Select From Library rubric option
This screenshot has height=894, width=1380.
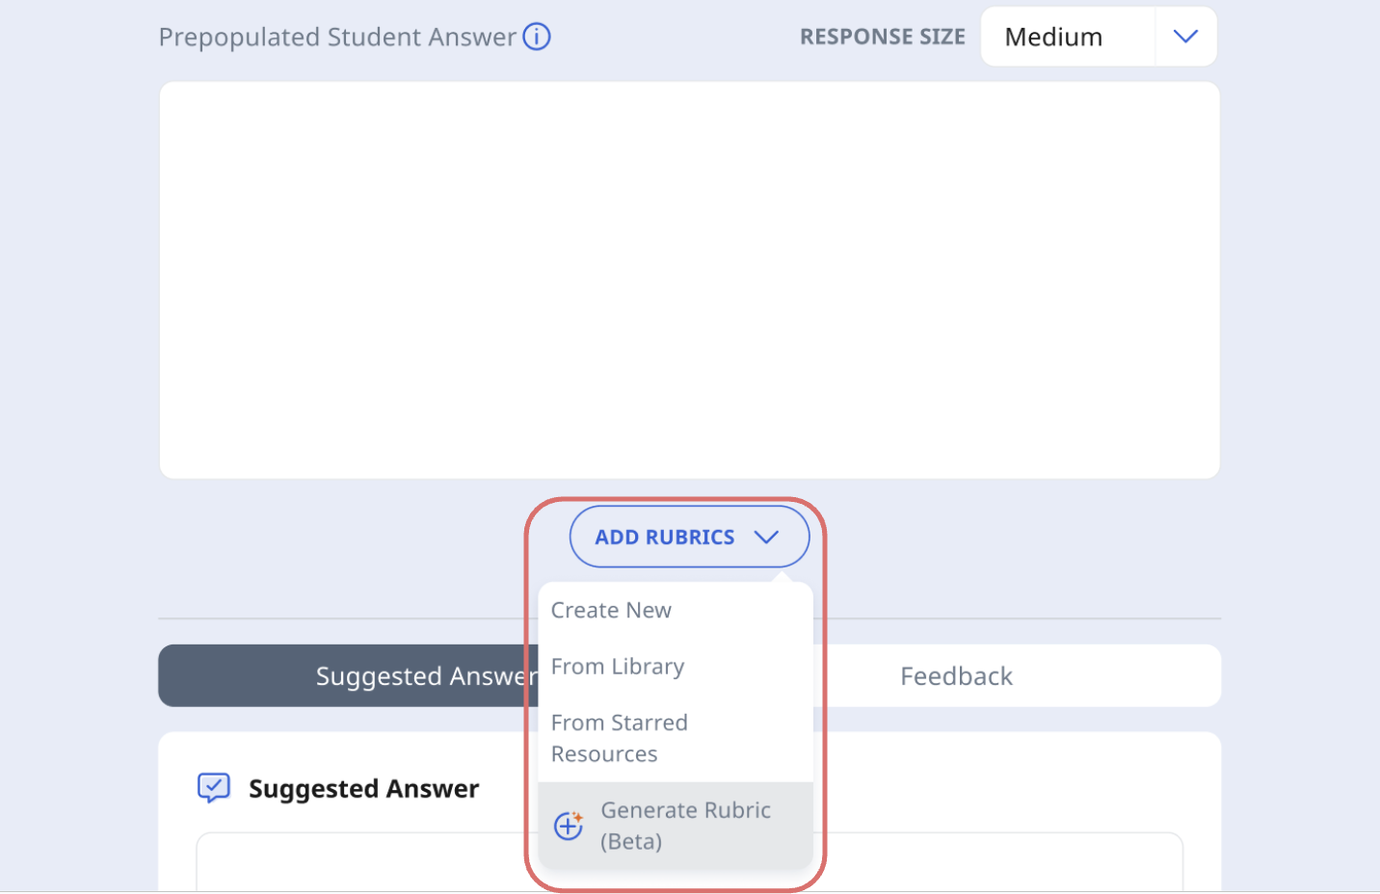click(x=618, y=667)
